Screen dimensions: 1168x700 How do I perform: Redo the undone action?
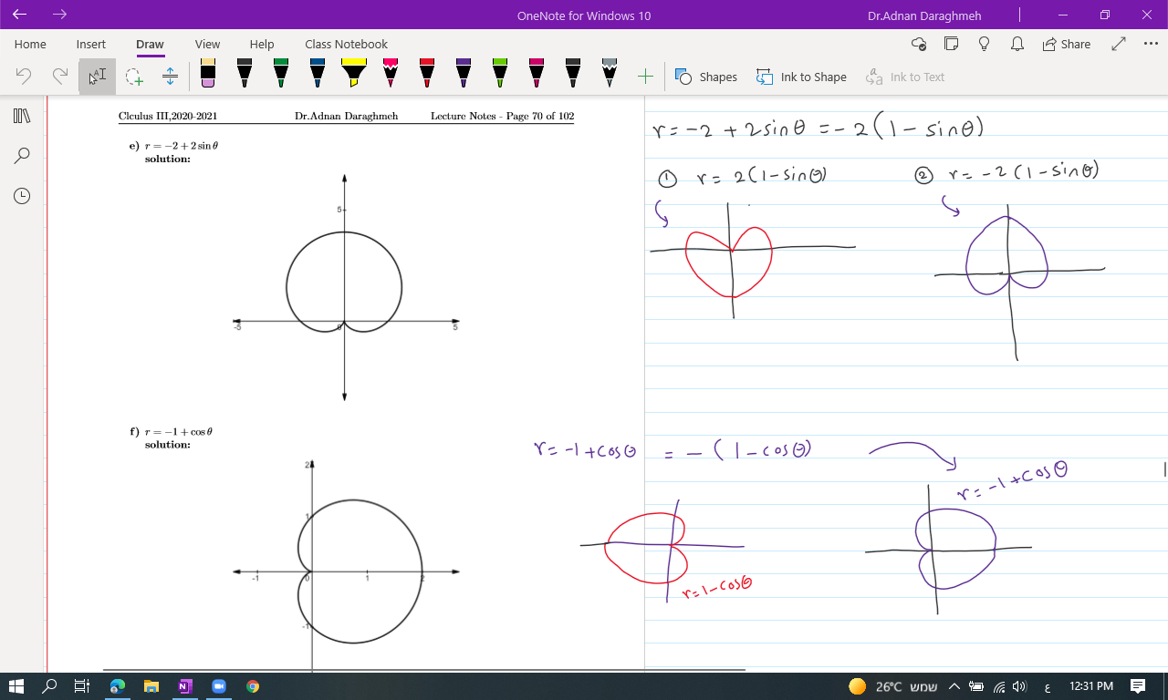point(60,77)
